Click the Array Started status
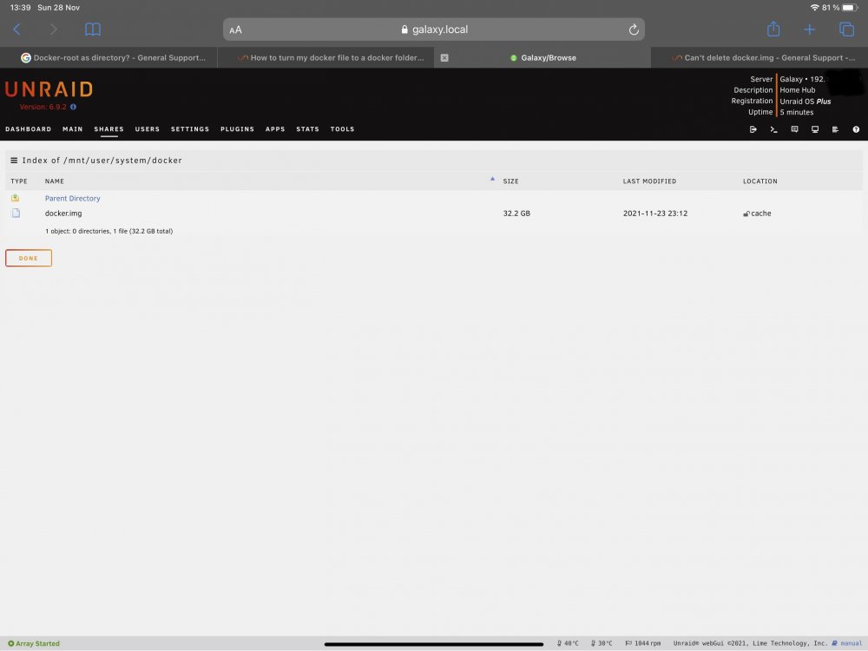This screenshot has height=651, width=868. click(x=34, y=643)
